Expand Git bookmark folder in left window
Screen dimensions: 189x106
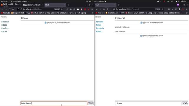click(41, 13)
